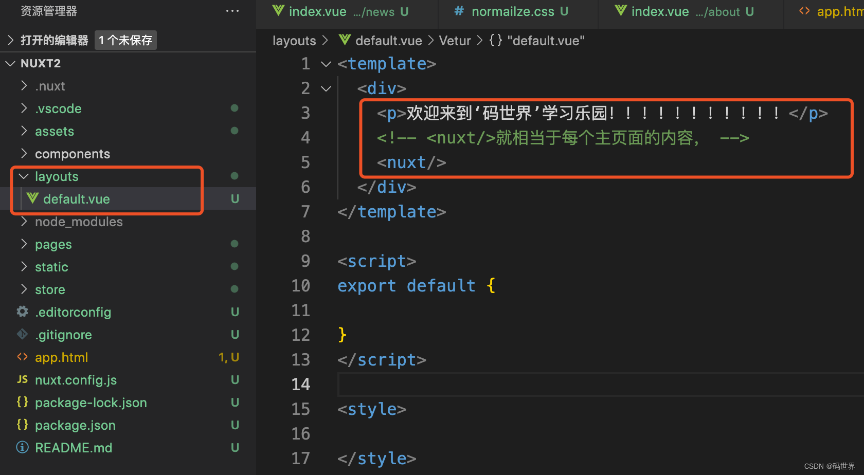Image resolution: width=864 pixels, height=475 pixels.
Task: Click the opening <script> tag on line 9
Action: coord(377,261)
